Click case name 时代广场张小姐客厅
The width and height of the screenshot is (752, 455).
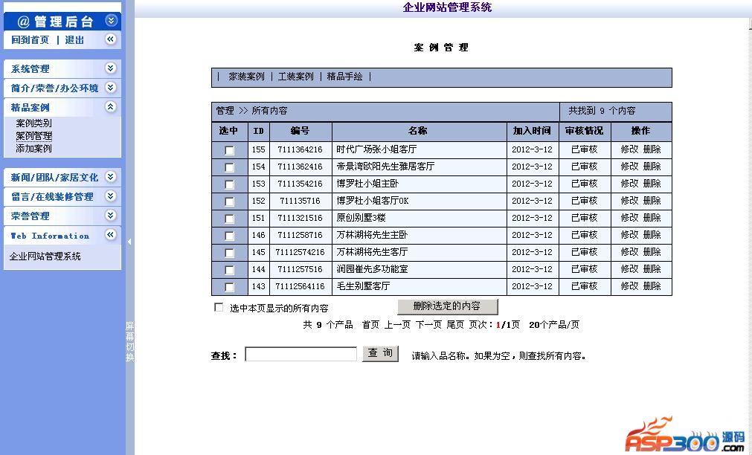click(376, 149)
